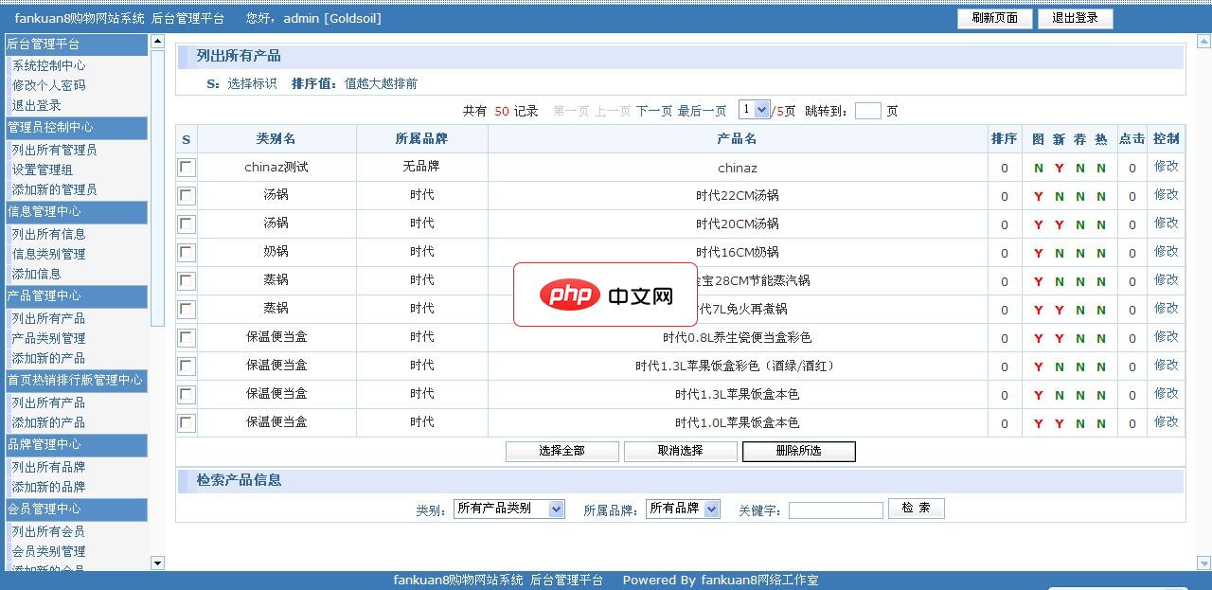Check the checkbox for 时代1.0L苹果饭盒本色
1212x590 pixels.
click(x=186, y=422)
